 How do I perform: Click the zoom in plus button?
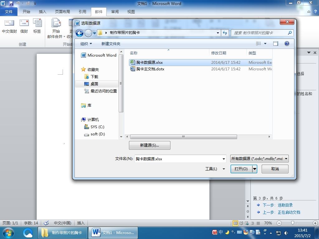click(315, 223)
